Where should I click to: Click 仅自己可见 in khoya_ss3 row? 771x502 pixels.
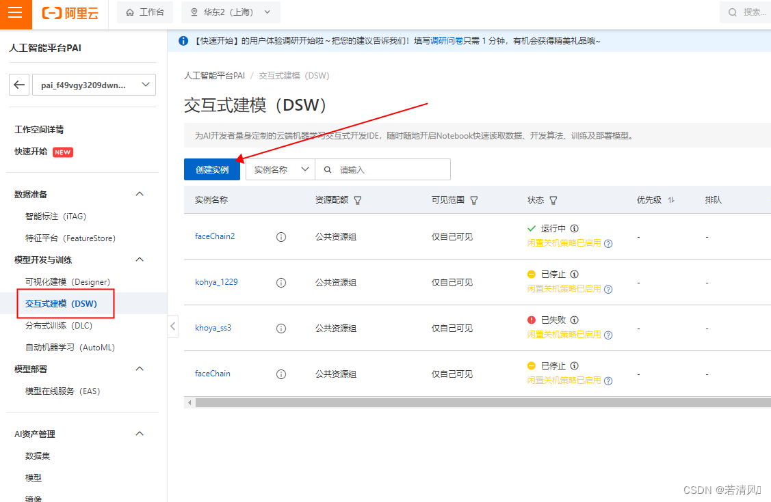click(x=452, y=329)
